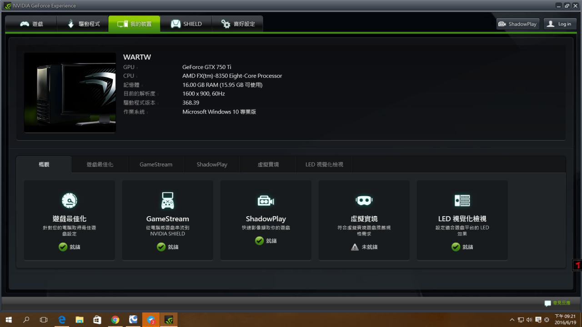Click the ShadowPlay button at top right

click(517, 24)
